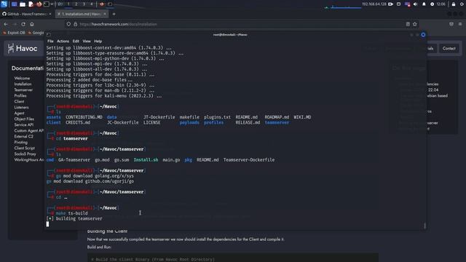Expand the terminal launcher dropdown arrow

52,4
